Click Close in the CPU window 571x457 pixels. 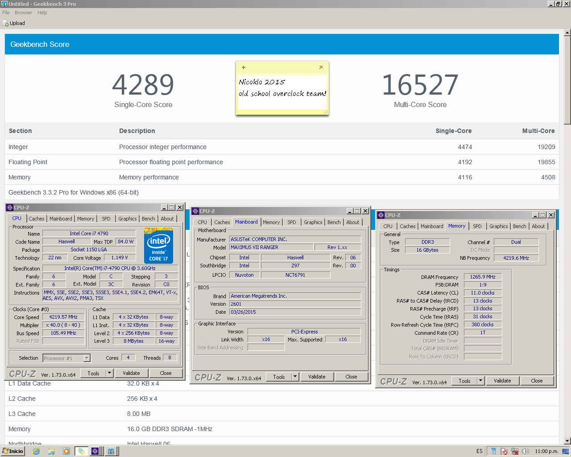click(x=166, y=373)
